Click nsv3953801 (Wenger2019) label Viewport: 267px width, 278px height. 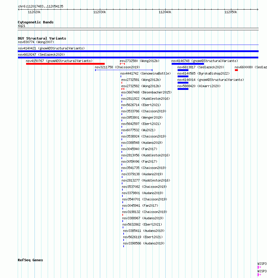click(x=142, y=117)
